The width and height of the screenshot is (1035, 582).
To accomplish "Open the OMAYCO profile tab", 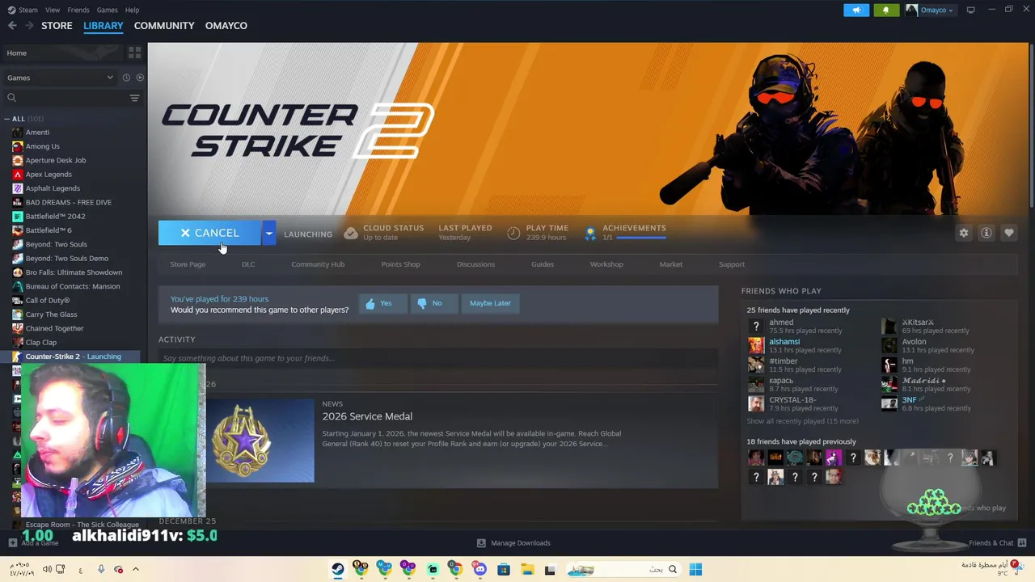I will (x=226, y=26).
